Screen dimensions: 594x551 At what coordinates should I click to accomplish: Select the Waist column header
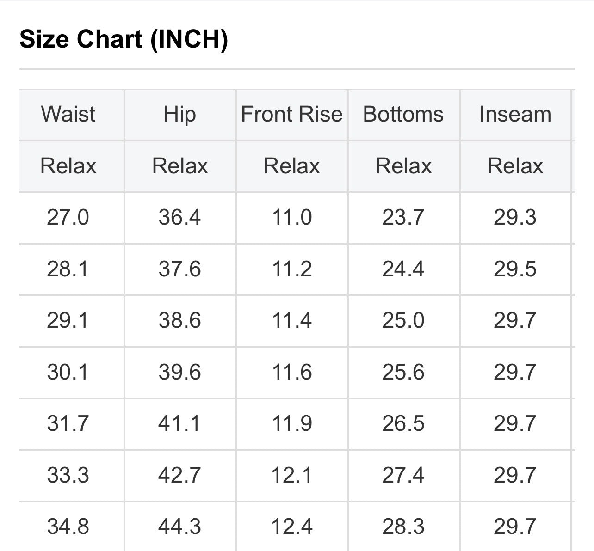(68, 114)
